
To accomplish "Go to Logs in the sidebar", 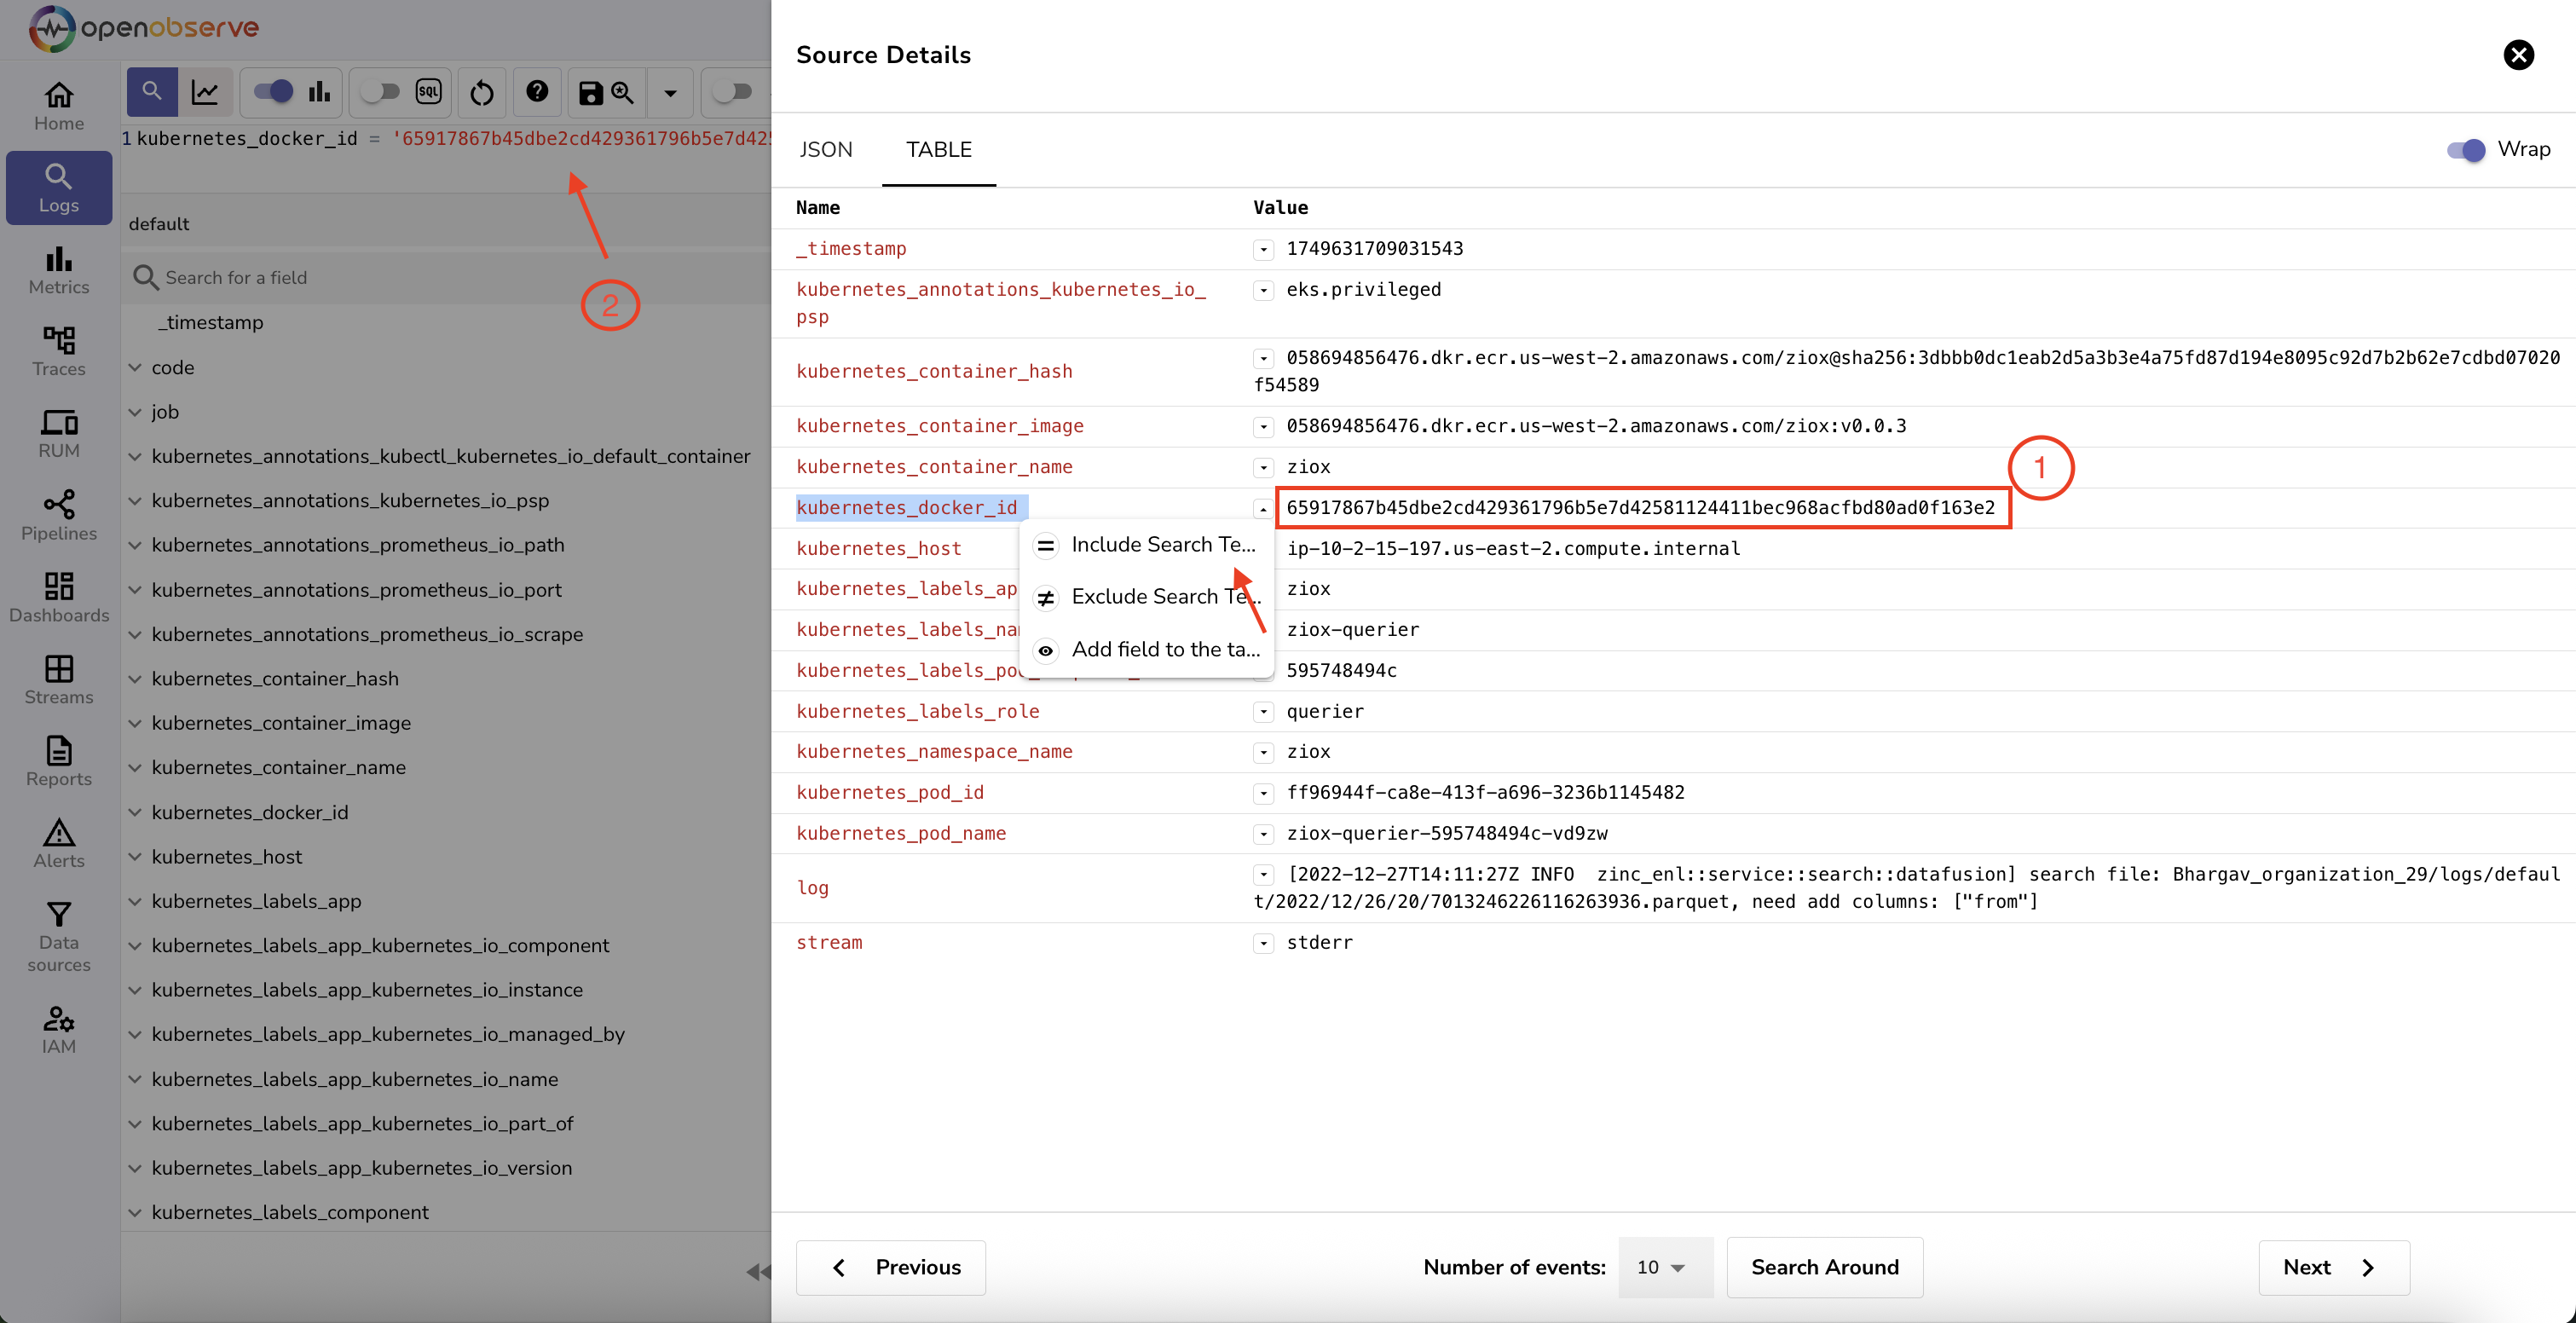I will point(58,188).
